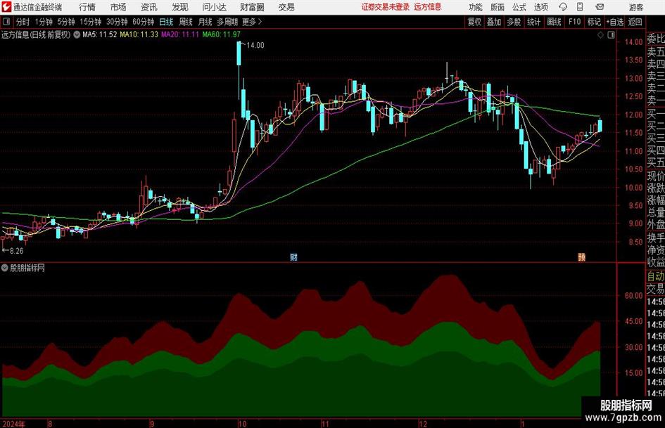This screenshot has width=665, height=428.
Task: Open the 问小达 menu
Action: (x=214, y=7)
